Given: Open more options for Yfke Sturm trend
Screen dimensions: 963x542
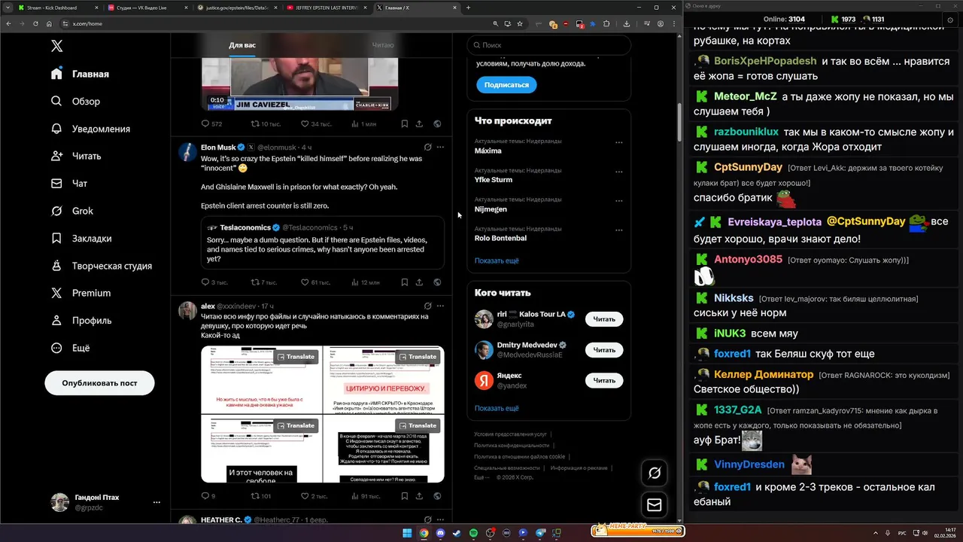Looking at the screenshot, I should point(618,172).
